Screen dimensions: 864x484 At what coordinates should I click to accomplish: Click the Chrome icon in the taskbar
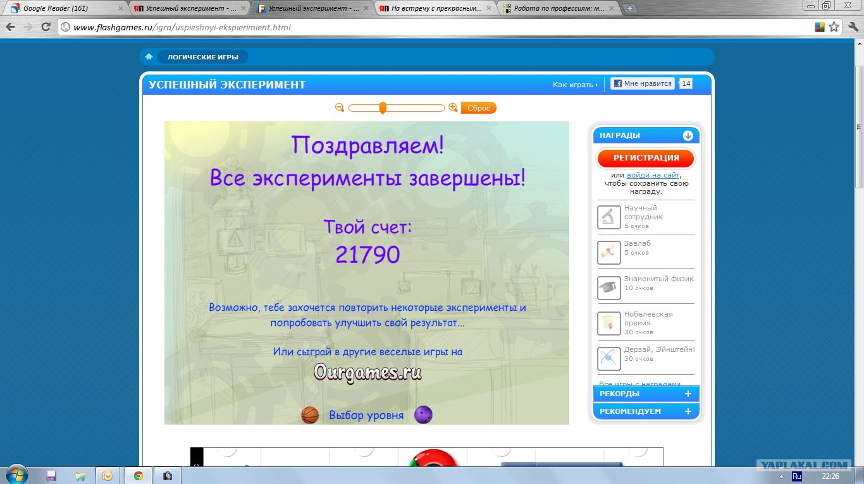tap(138, 476)
